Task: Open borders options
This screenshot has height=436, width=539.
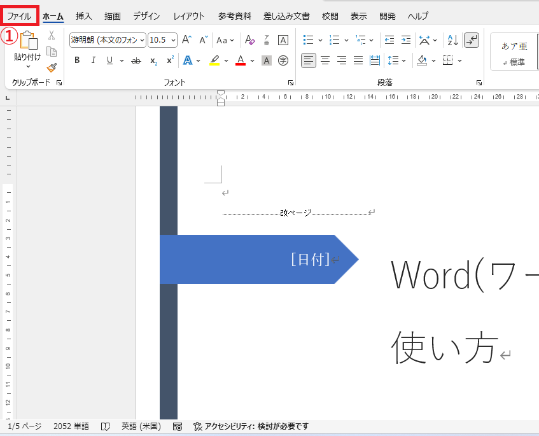Action: click(x=447, y=61)
